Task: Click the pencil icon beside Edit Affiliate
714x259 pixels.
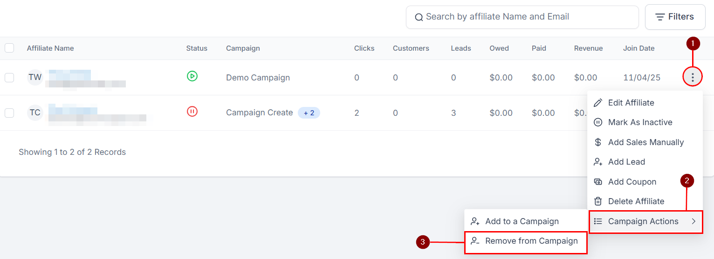Action: [x=598, y=103]
